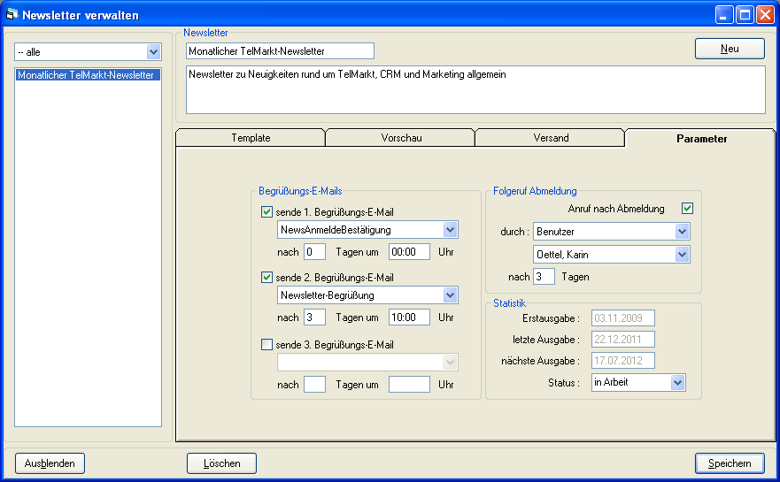780x482 pixels.
Task: Select Monatlicher TelMarkt-Newsletter in the list
Action: point(86,75)
